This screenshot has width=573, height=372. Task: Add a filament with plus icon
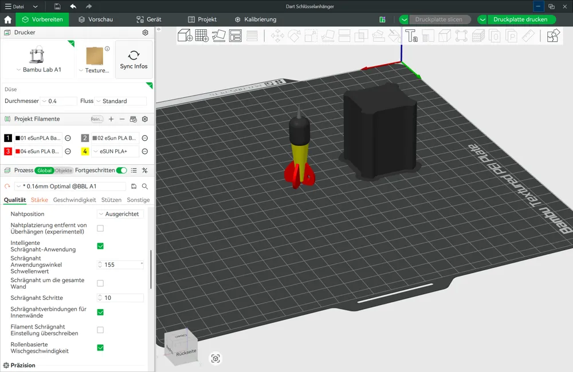(111, 119)
